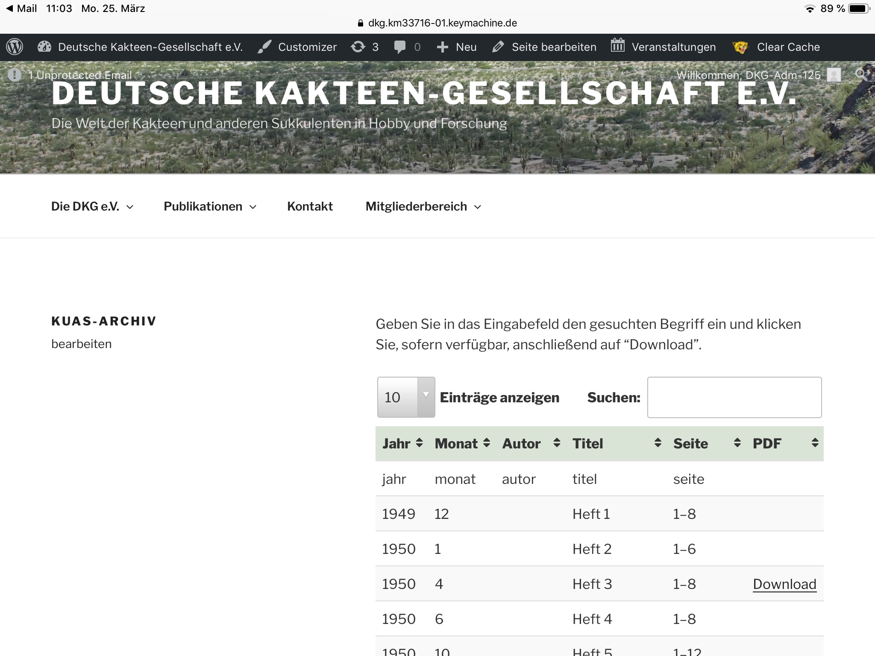Click into the Suchen search field
The height and width of the screenshot is (656, 875).
coord(734,397)
